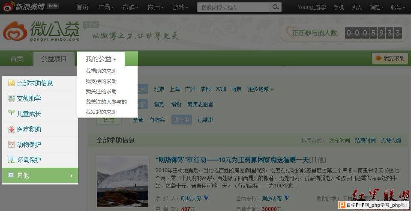Image resolution: width=411 pixels, height=211 pixels.
Task: Expand the 微群 top menu
Action: coord(131,7)
